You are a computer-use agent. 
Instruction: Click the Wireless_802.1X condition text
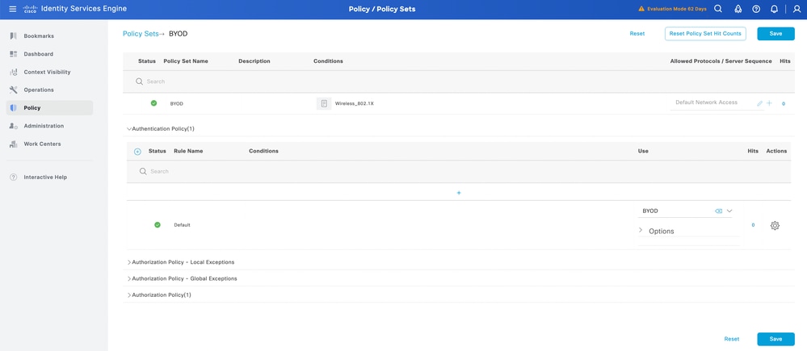(354, 104)
